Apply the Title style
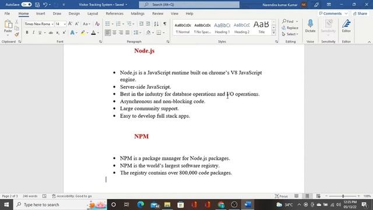 [262, 28]
